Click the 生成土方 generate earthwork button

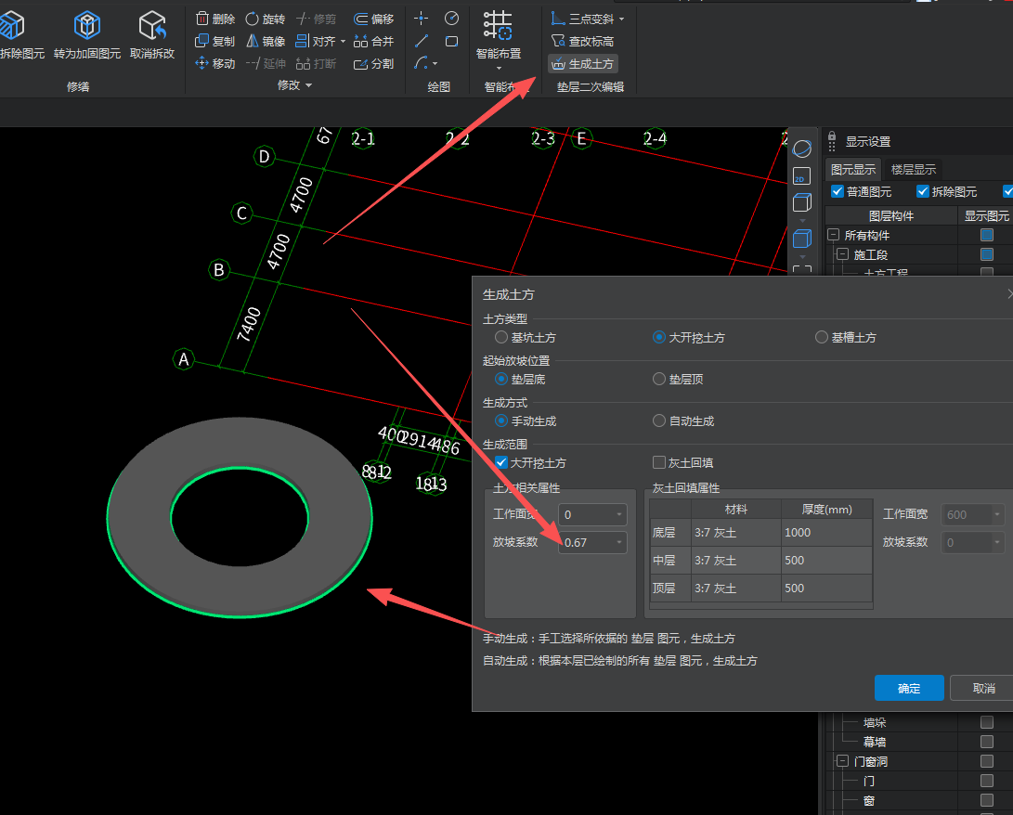tap(583, 63)
